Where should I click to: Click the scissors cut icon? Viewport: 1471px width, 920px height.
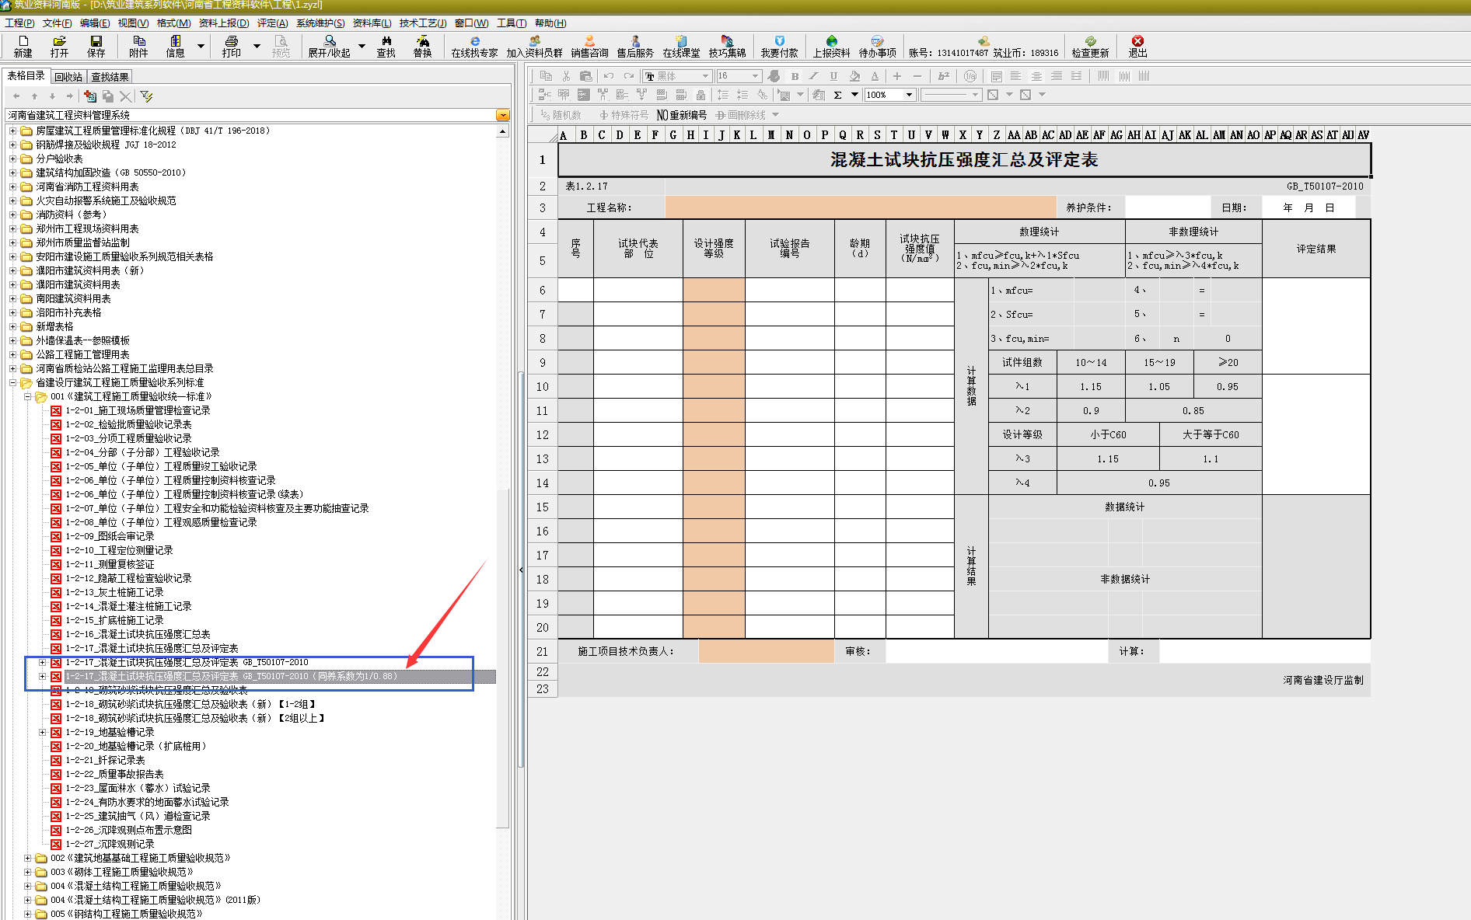tap(566, 76)
